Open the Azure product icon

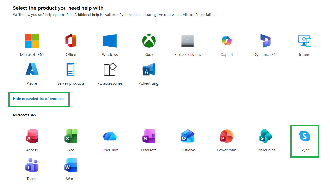(x=32, y=69)
